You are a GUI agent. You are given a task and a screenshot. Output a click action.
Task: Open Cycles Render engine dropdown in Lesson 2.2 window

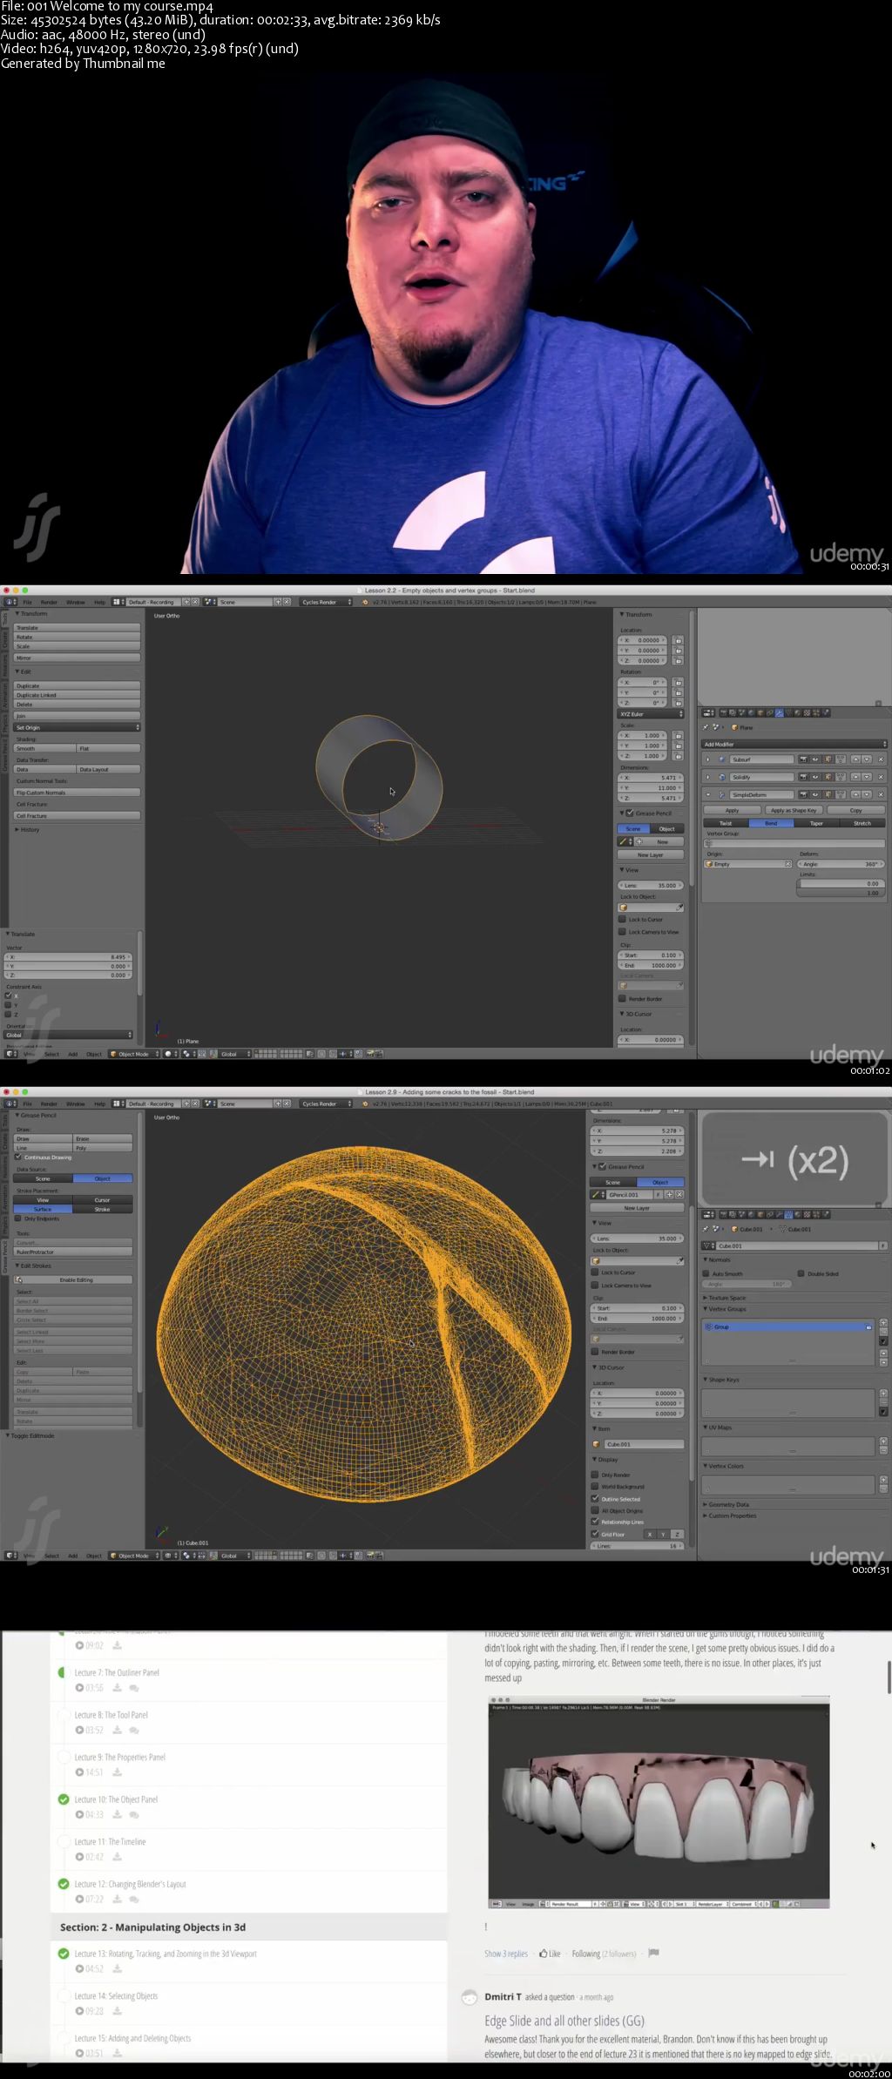click(x=326, y=602)
